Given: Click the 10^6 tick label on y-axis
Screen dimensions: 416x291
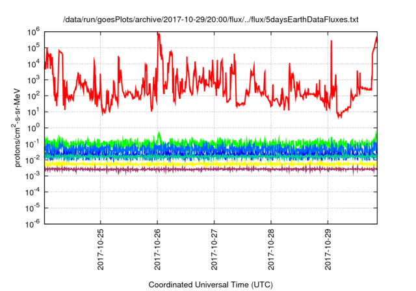Looking at the screenshot, I should point(33,32).
